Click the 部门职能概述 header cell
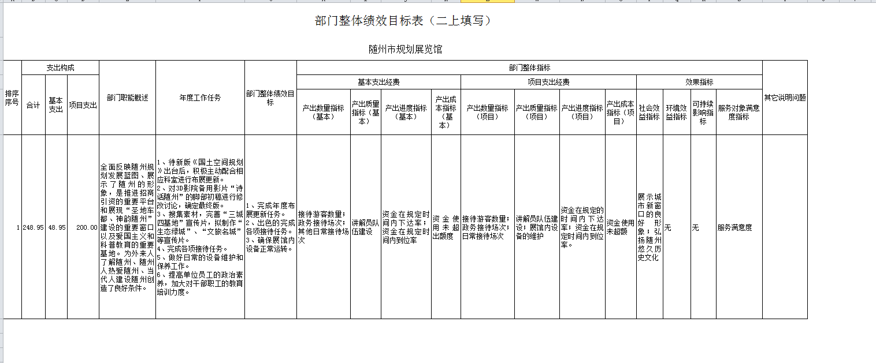The height and width of the screenshot is (363, 876). [x=127, y=98]
